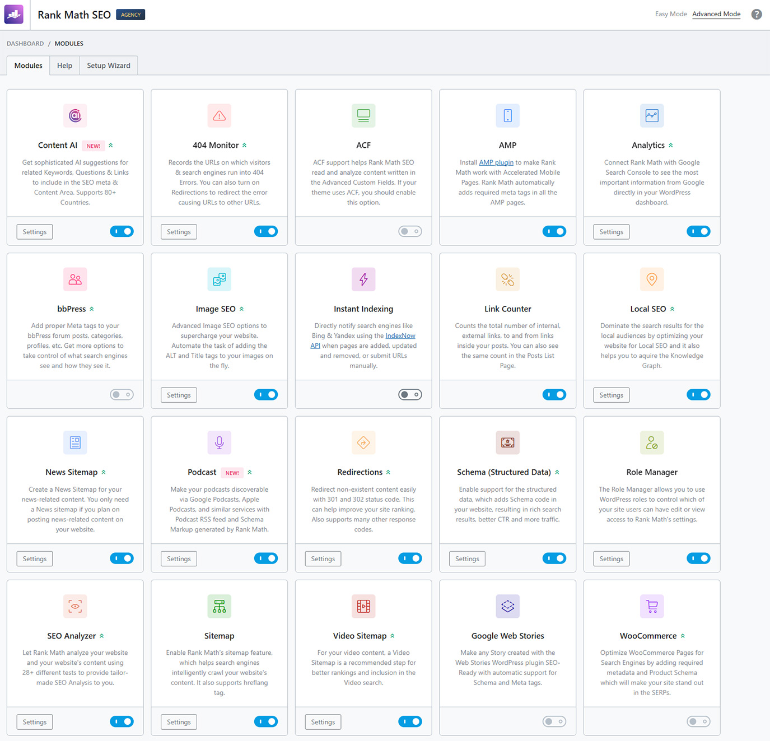Turn off the Role Manager toggle
The width and height of the screenshot is (770, 741).
pos(698,558)
